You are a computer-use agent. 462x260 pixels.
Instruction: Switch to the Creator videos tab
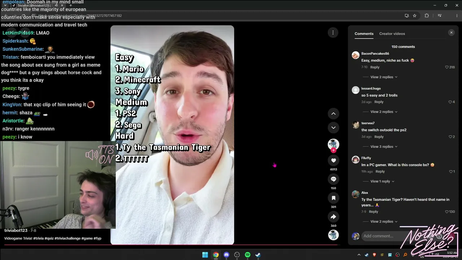pyautogui.click(x=392, y=34)
